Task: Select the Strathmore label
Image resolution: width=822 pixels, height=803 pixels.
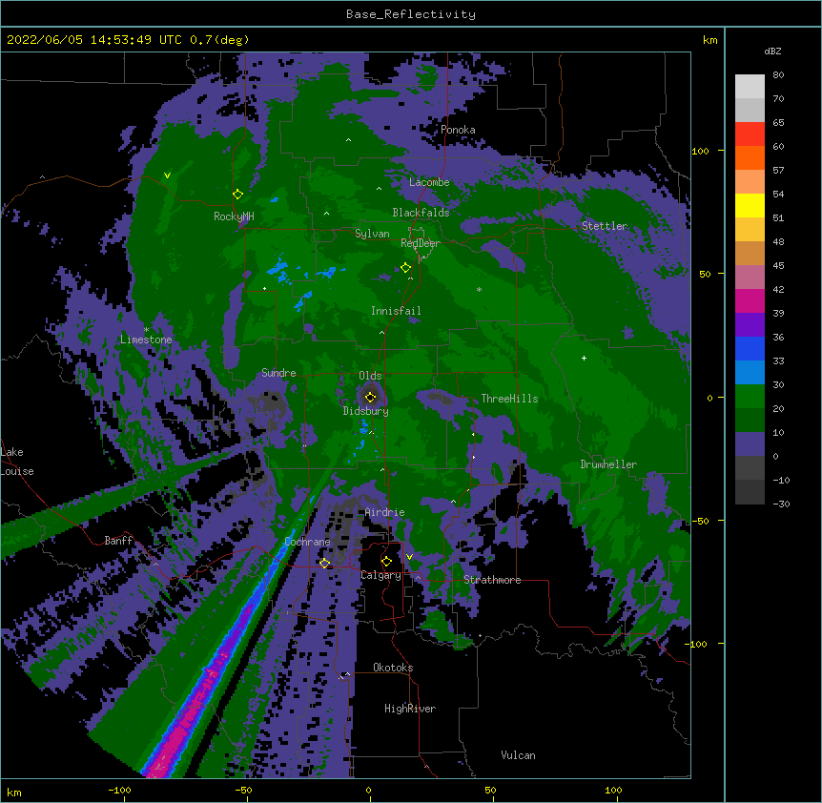Action: 492,580
